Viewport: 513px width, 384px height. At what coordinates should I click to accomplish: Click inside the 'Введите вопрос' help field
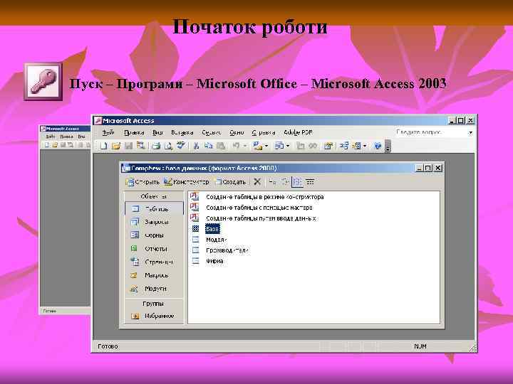click(x=430, y=132)
